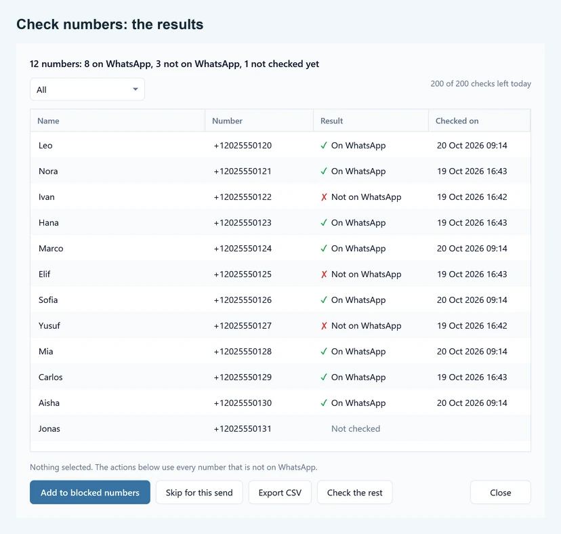Click Ivan's checked date 19 Oct 2026 16:42
This screenshot has height=534, width=561.
coord(472,197)
